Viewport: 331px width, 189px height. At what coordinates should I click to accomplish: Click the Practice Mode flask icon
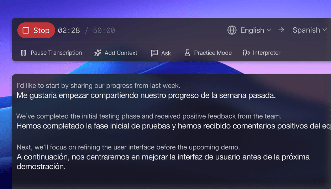187,53
